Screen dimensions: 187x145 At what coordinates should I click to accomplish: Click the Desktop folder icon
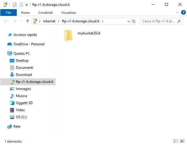coord(12,61)
